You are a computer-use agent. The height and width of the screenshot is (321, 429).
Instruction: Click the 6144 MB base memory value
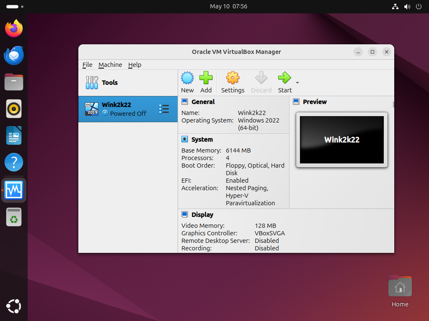pyautogui.click(x=238, y=150)
